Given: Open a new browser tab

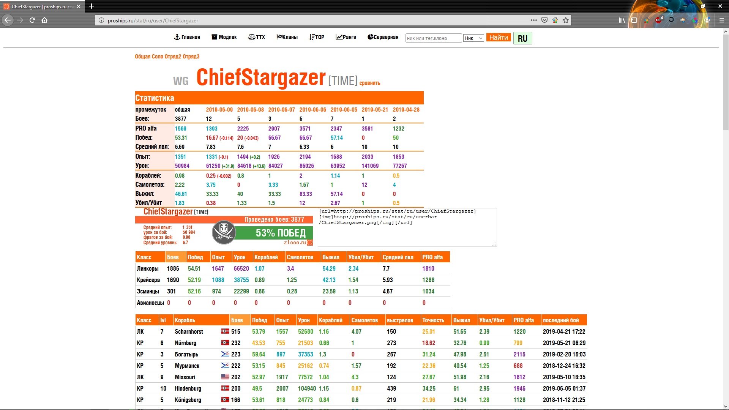Looking at the screenshot, I should (x=91, y=6).
